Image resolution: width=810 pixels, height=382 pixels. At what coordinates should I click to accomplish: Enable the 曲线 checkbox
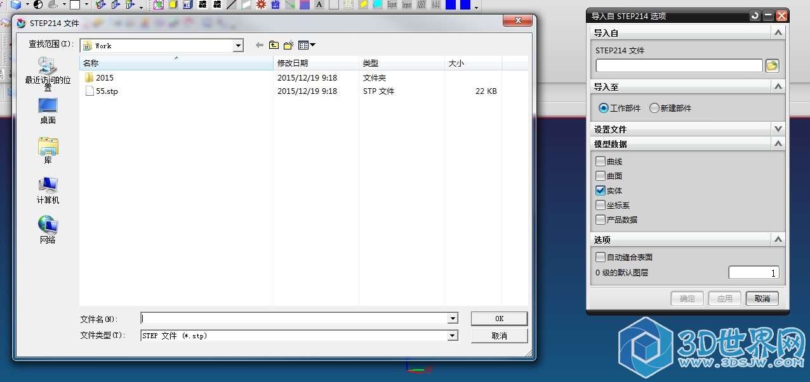601,161
